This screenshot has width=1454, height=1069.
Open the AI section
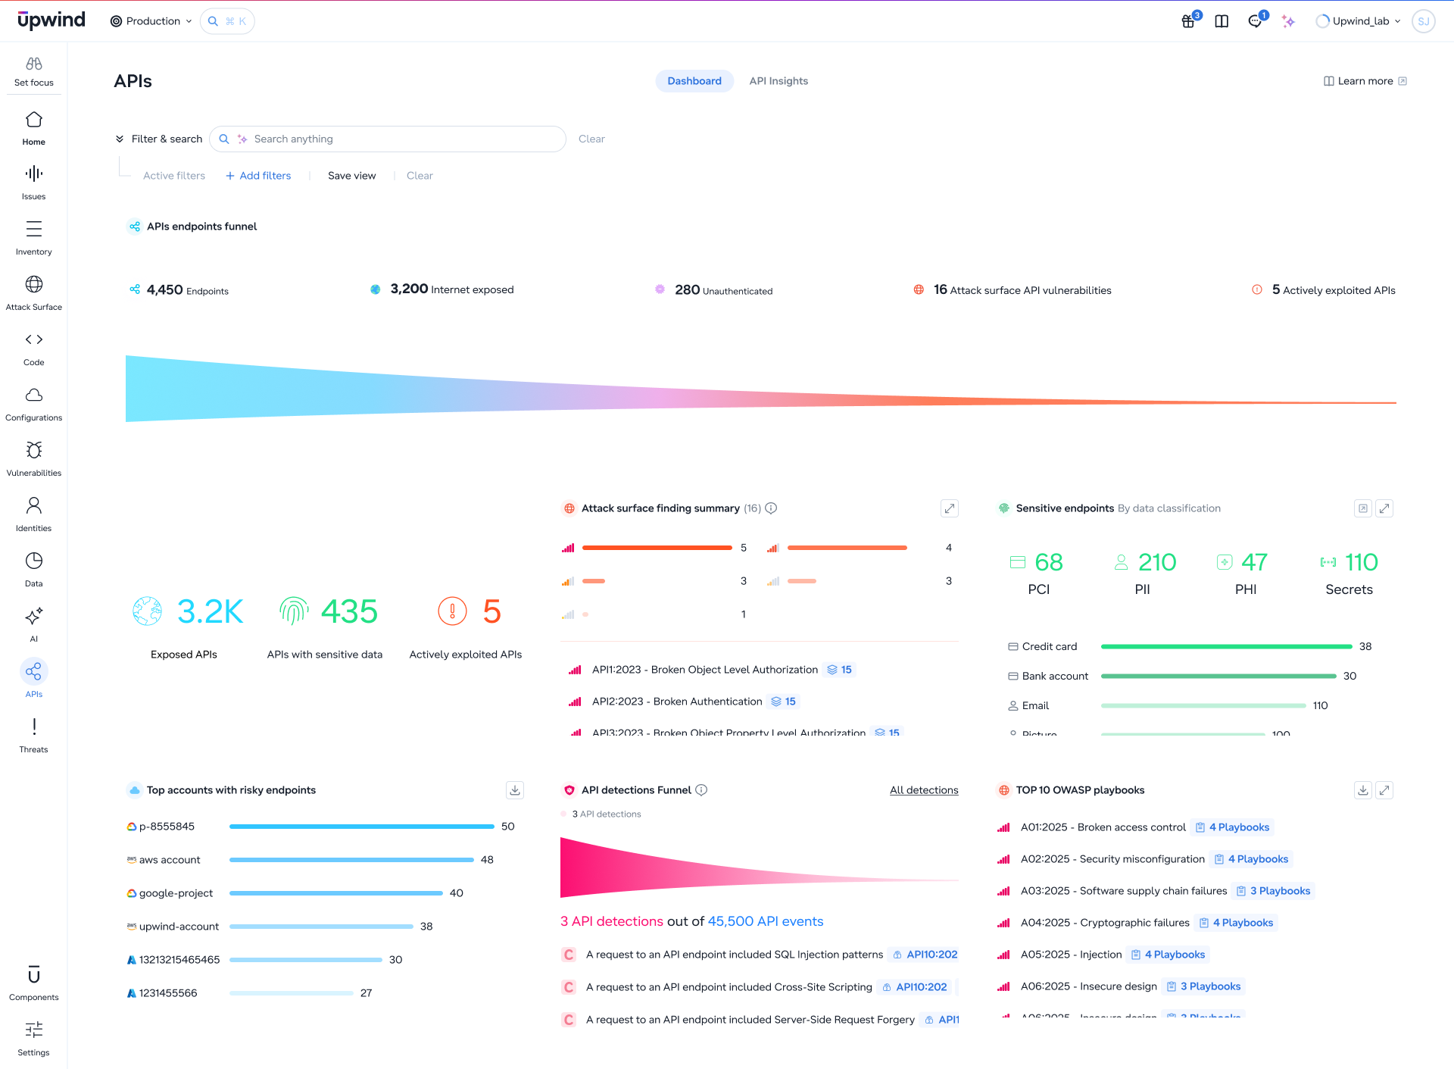(x=33, y=625)
